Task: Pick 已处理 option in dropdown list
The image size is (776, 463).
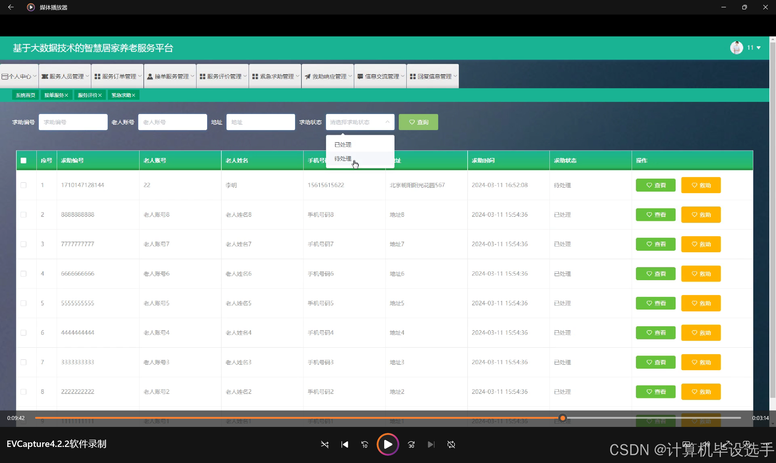Action: coord(343,144)
